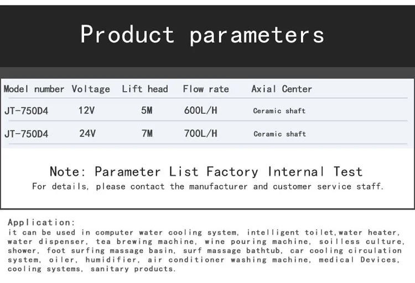
Task: Select the JT-750D4 model in the 24V row
Action: click(x=26, y=134)
